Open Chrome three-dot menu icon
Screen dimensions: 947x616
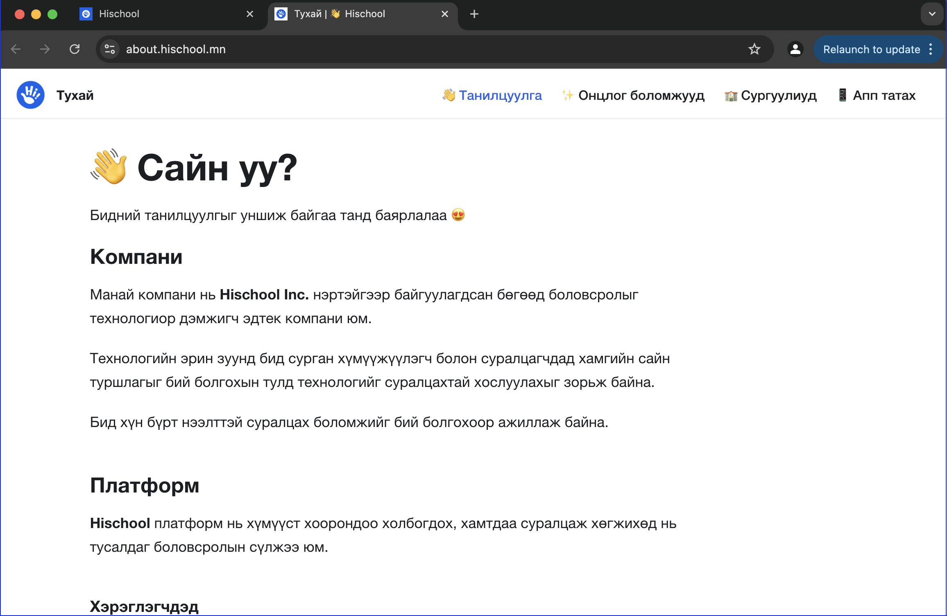(x=931, y=49)
